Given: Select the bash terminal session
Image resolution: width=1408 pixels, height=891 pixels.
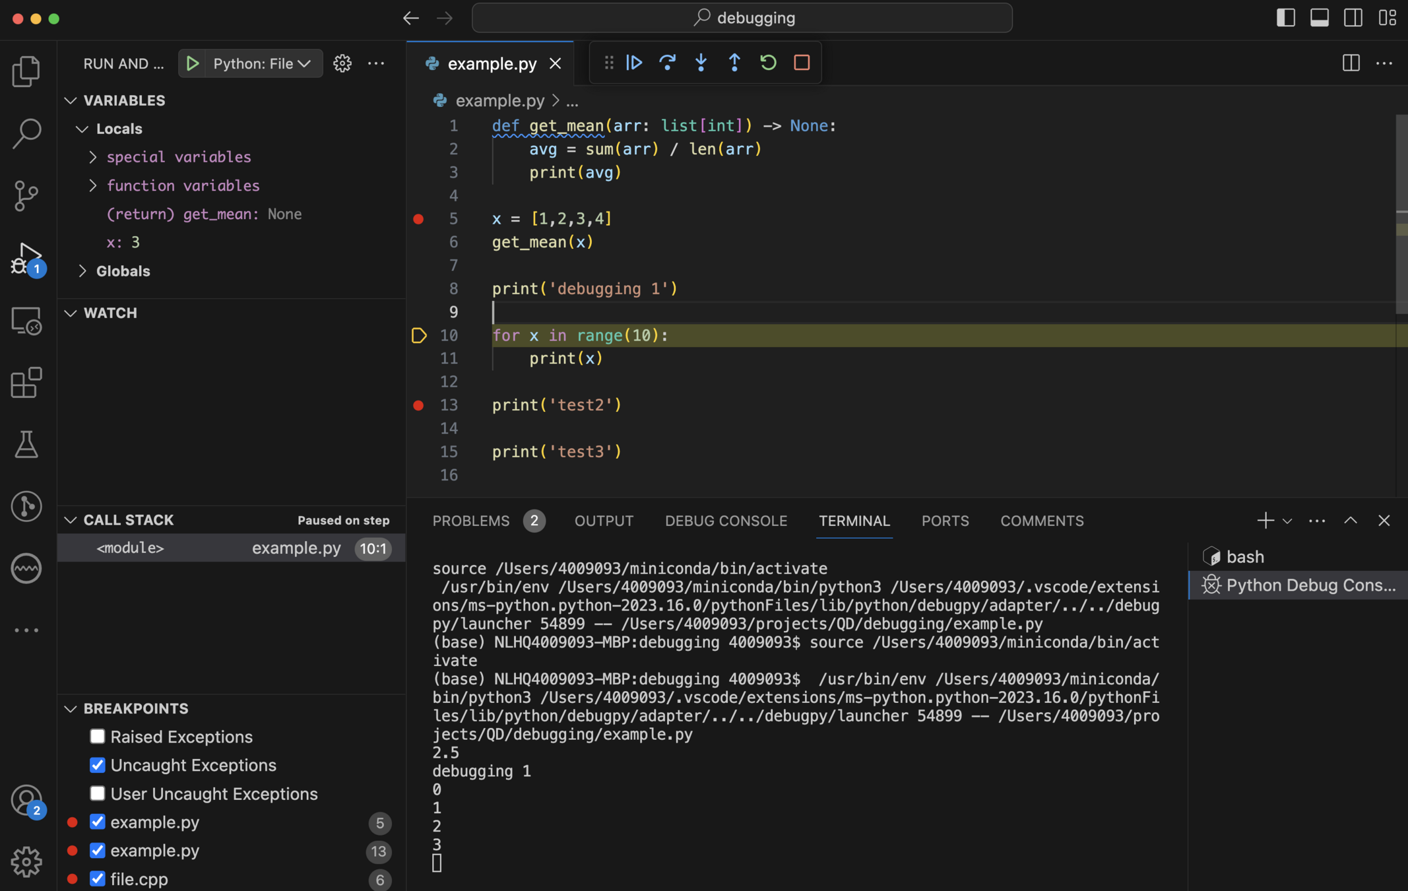Looking at the screenshot, I should click(x=1244, y=556).
